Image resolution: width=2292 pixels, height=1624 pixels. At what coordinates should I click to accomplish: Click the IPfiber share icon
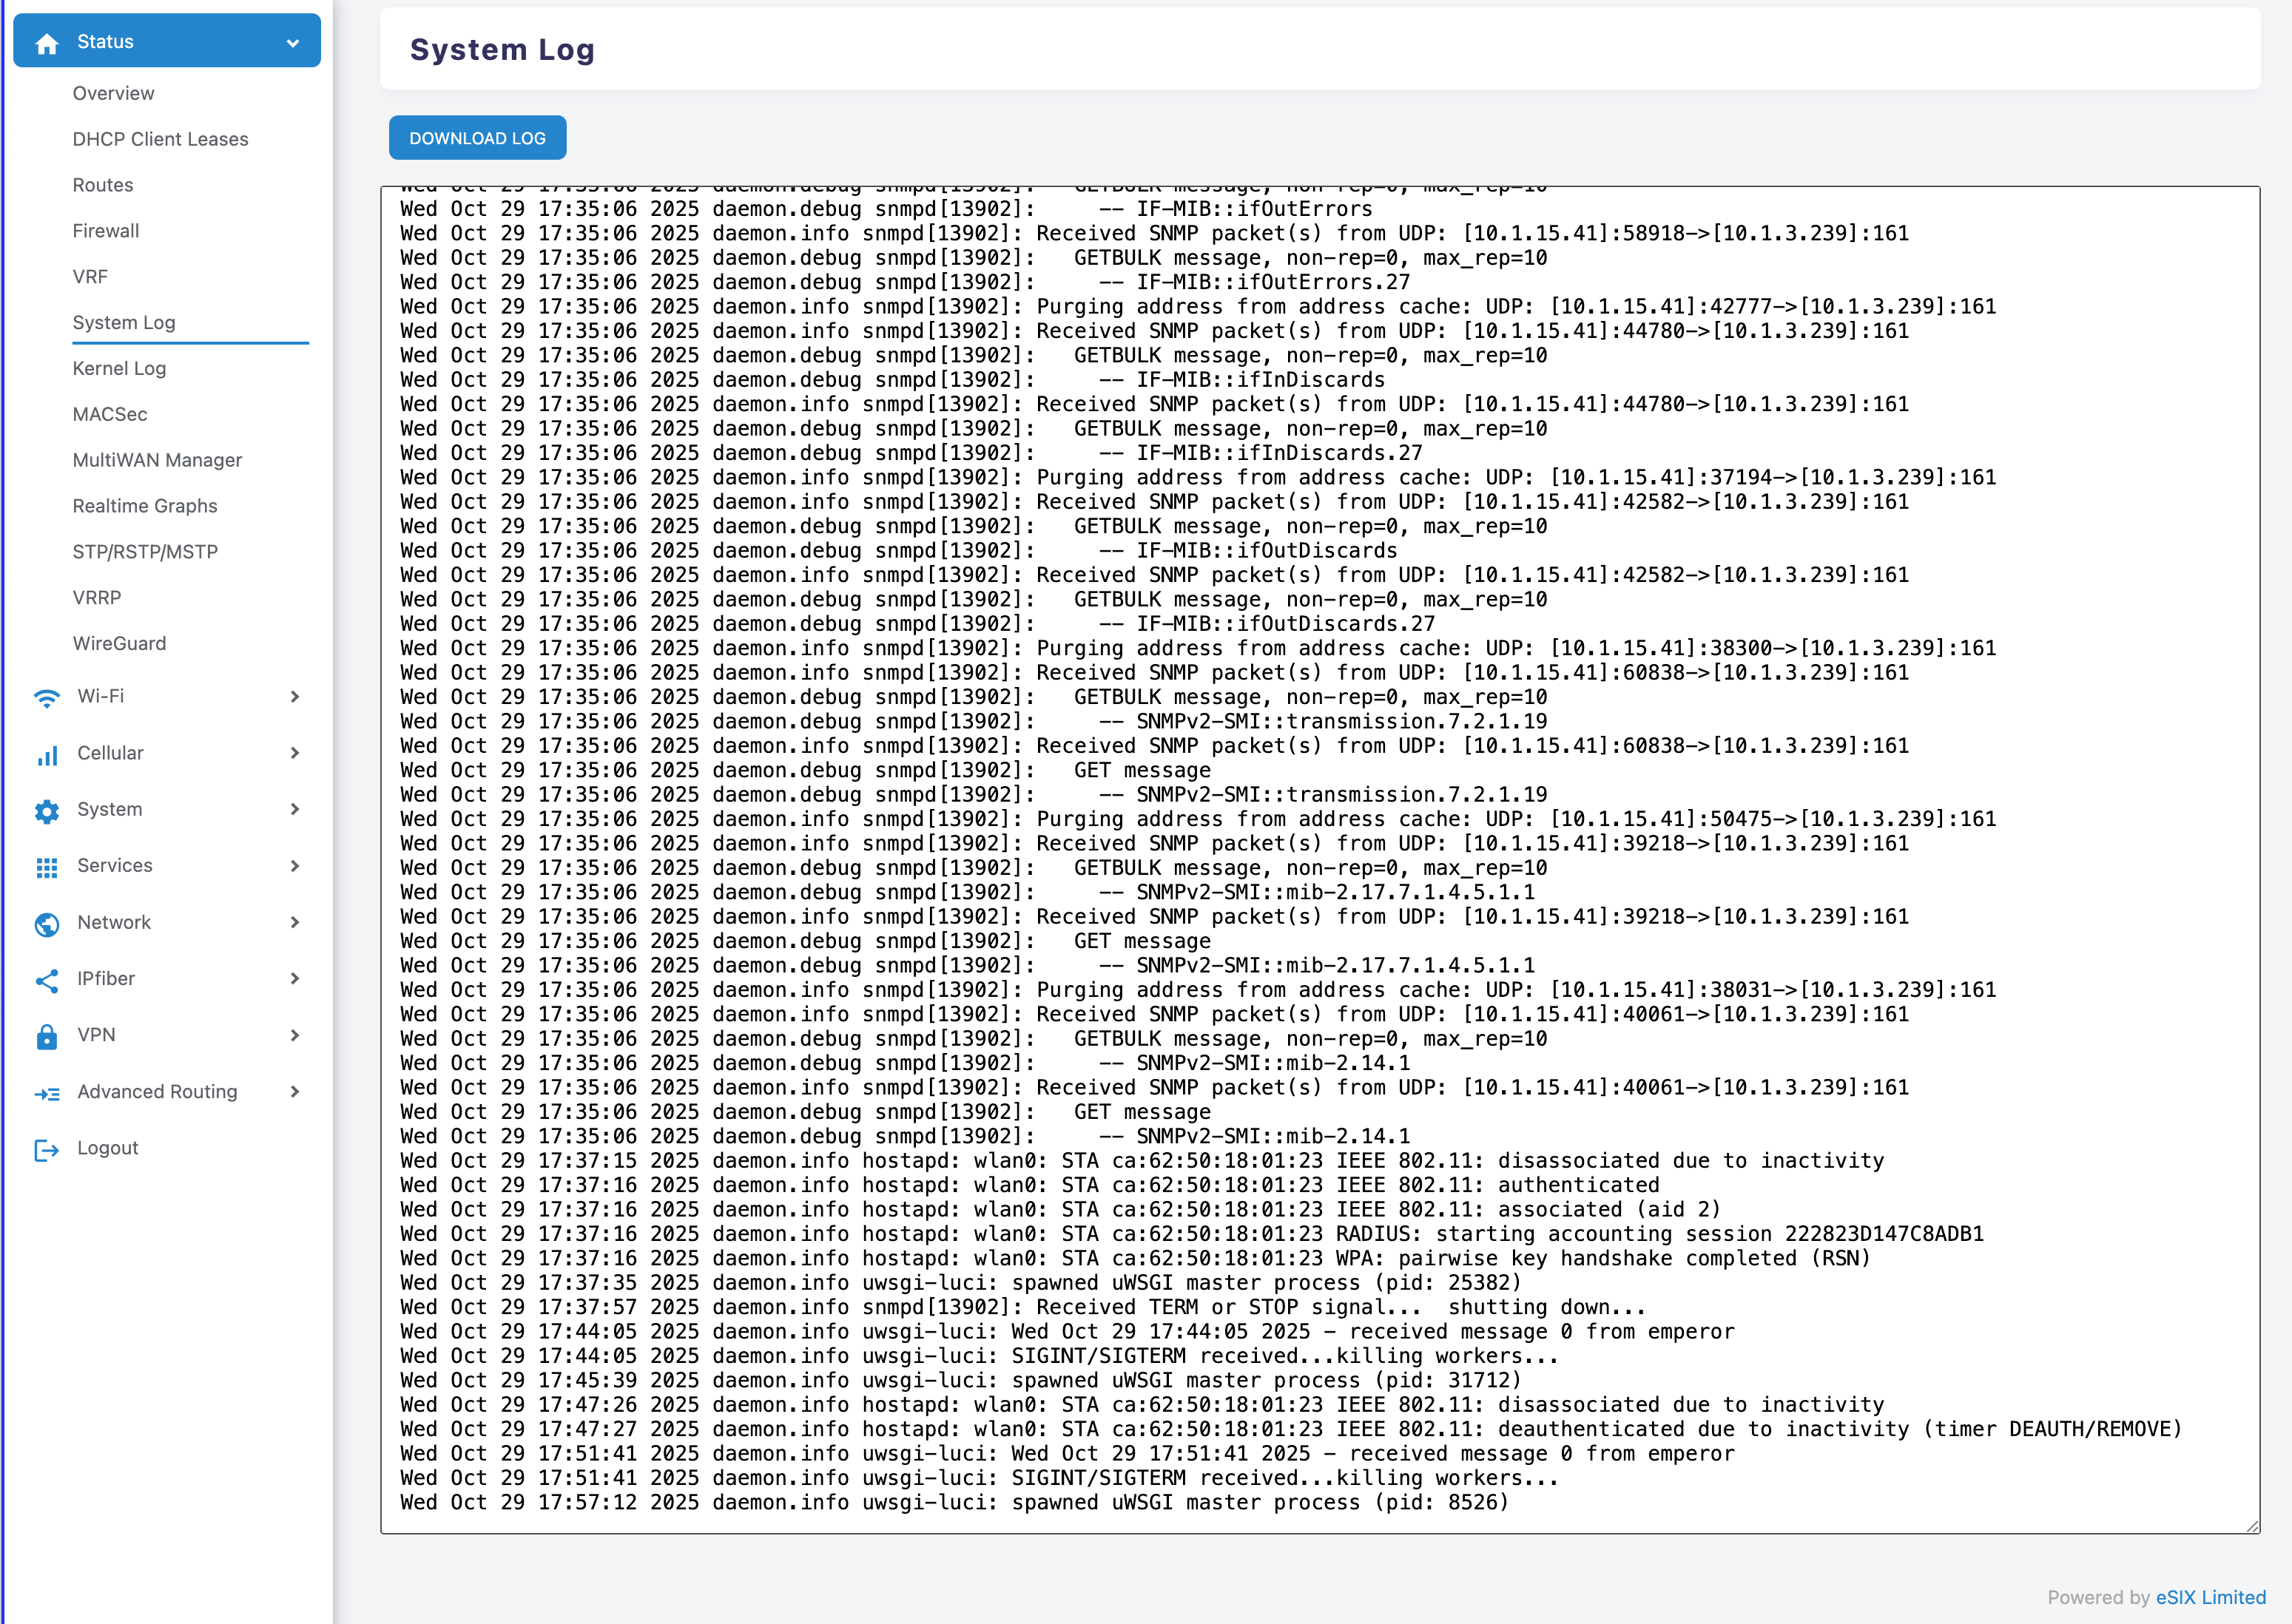(x=47, y=980)
